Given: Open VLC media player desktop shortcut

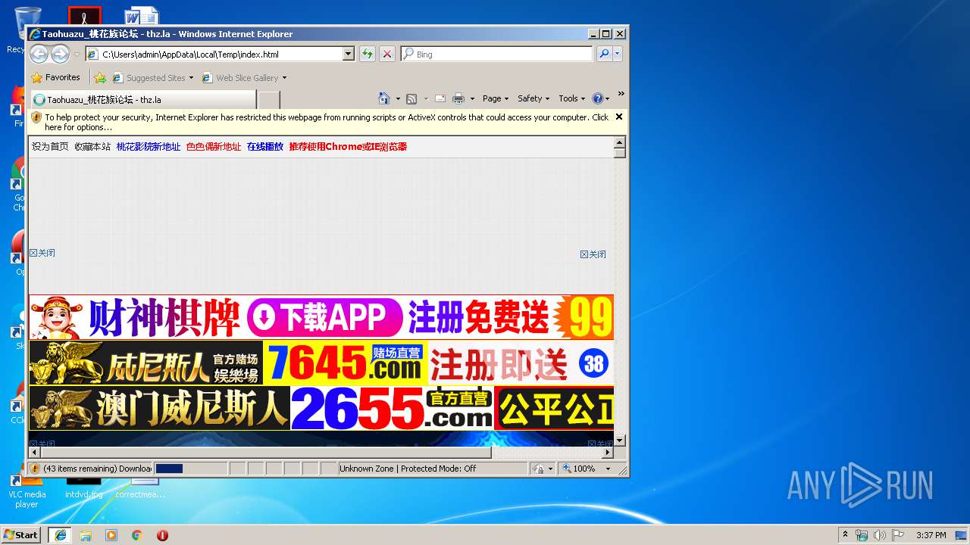Looking at the screenshot, I should [27, 490].
